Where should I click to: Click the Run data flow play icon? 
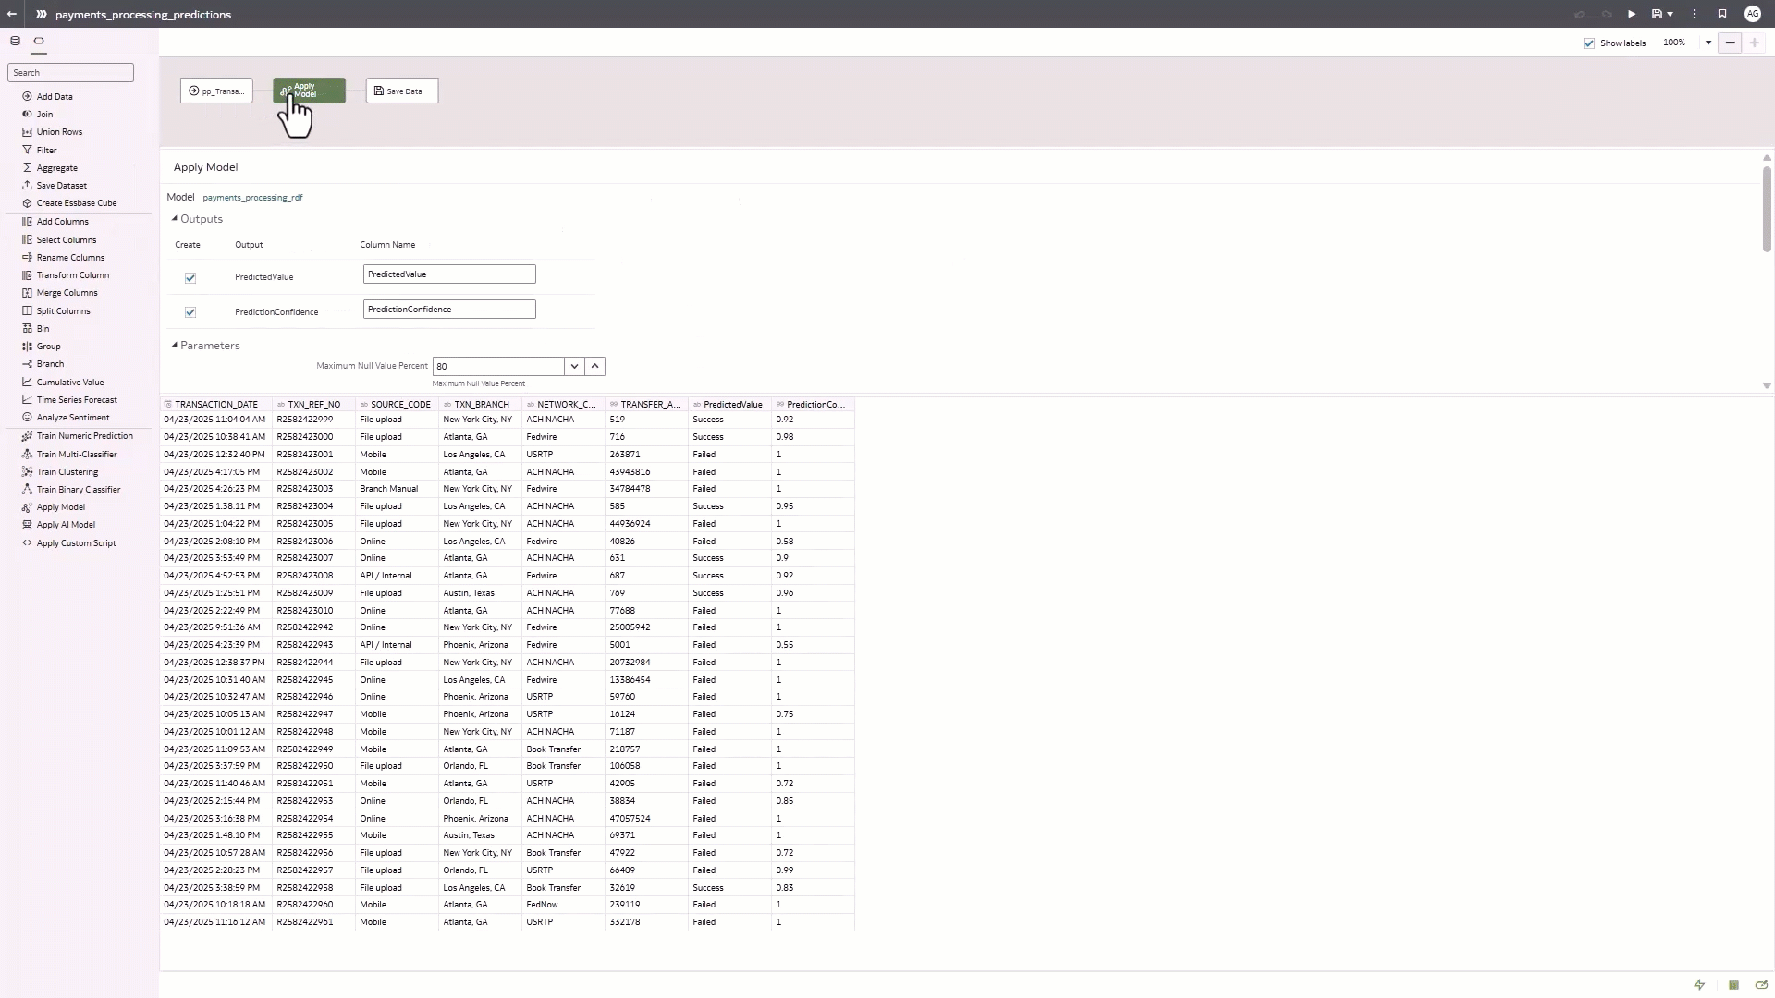point(1631,14)
